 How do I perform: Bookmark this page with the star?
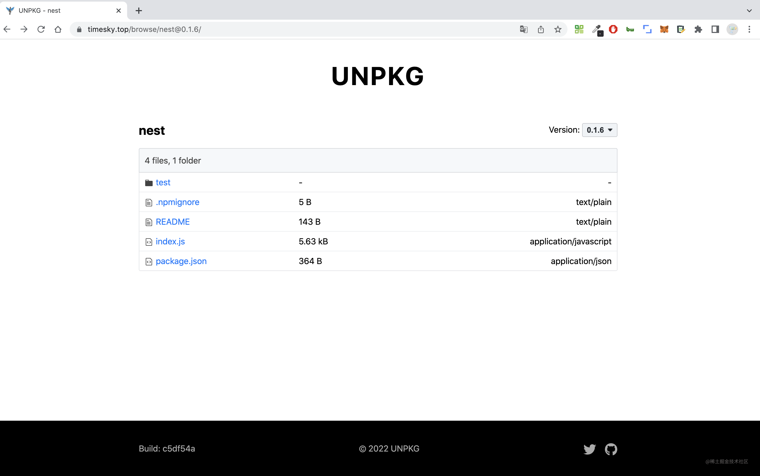558,29
